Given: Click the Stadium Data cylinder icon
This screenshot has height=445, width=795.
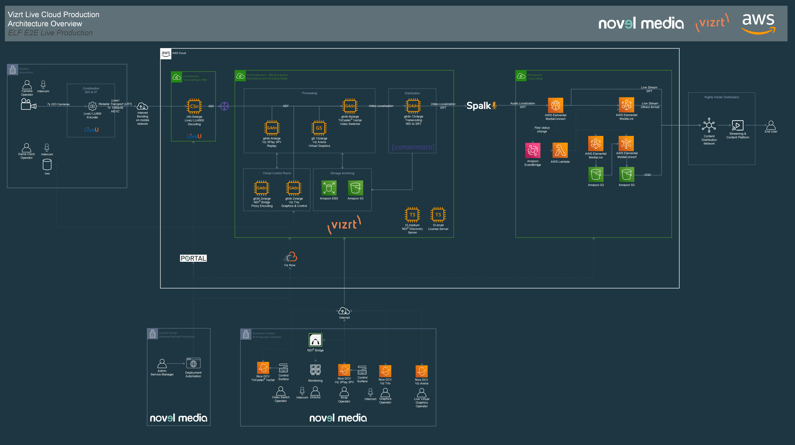Looking at the screenshot, I should click(x=47, y=165).
